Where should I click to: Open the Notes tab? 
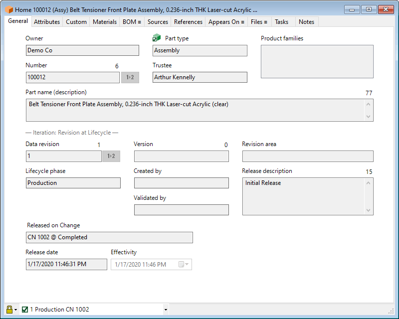click(306, 22)
